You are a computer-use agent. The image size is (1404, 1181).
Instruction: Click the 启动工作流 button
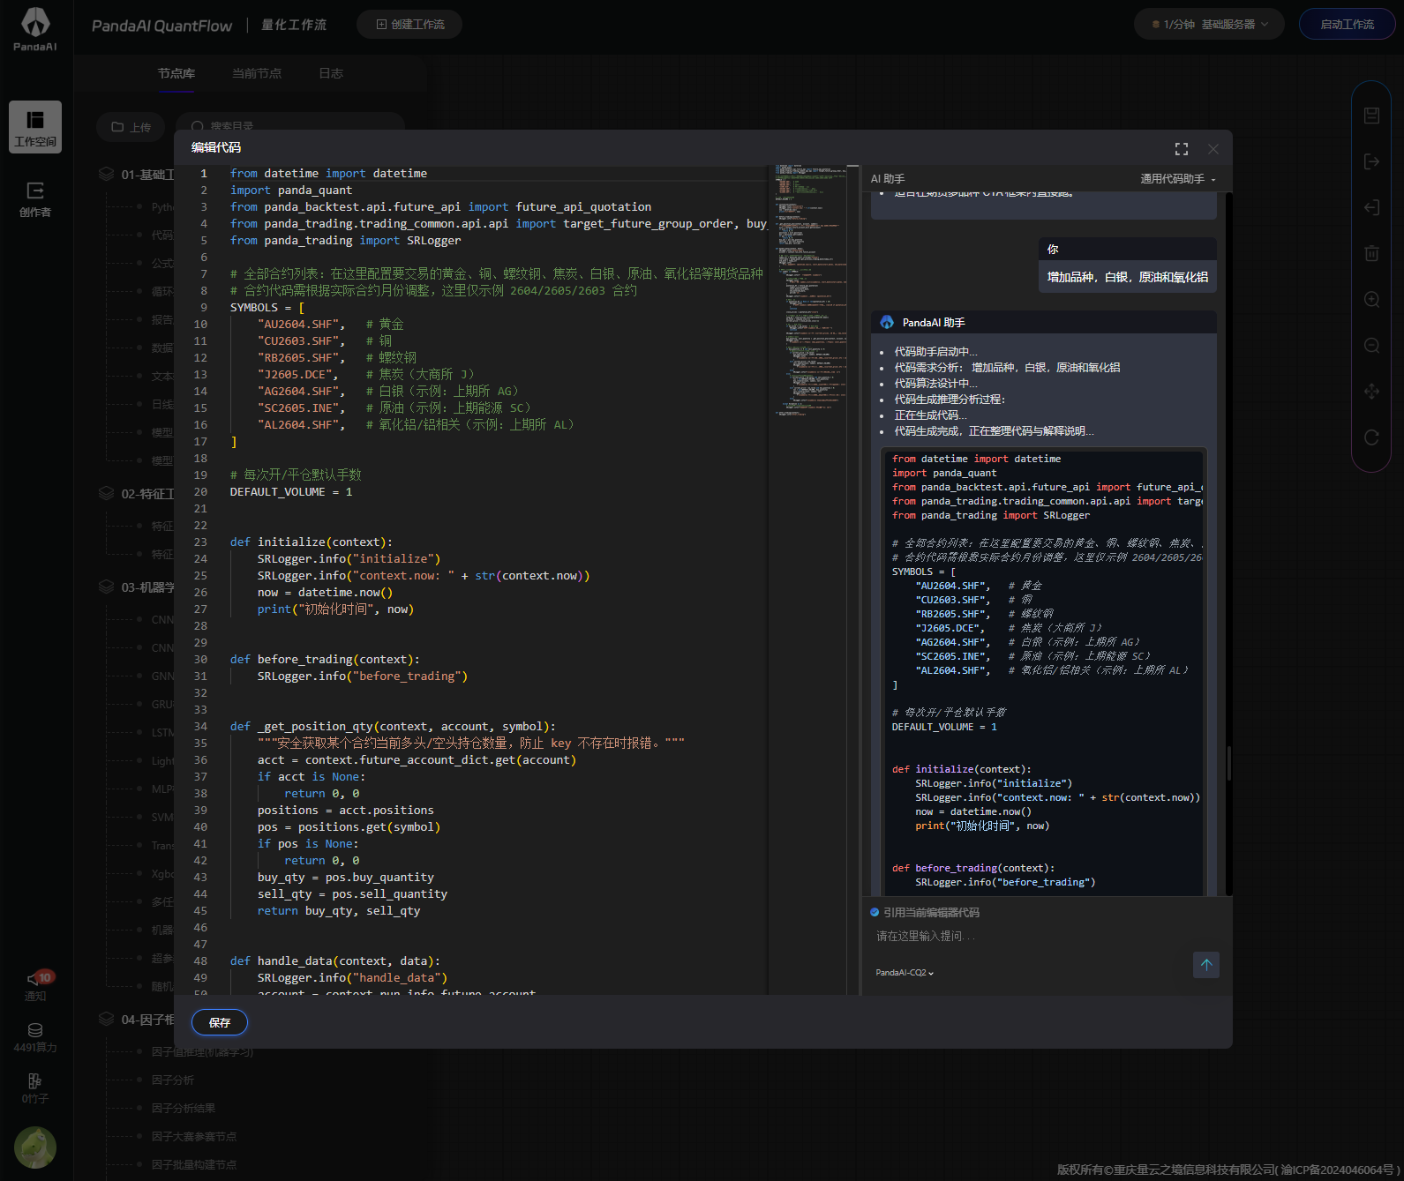pyautogui.click(x=1347, y=25)
